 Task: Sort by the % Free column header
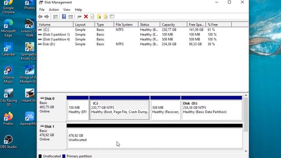219,25
